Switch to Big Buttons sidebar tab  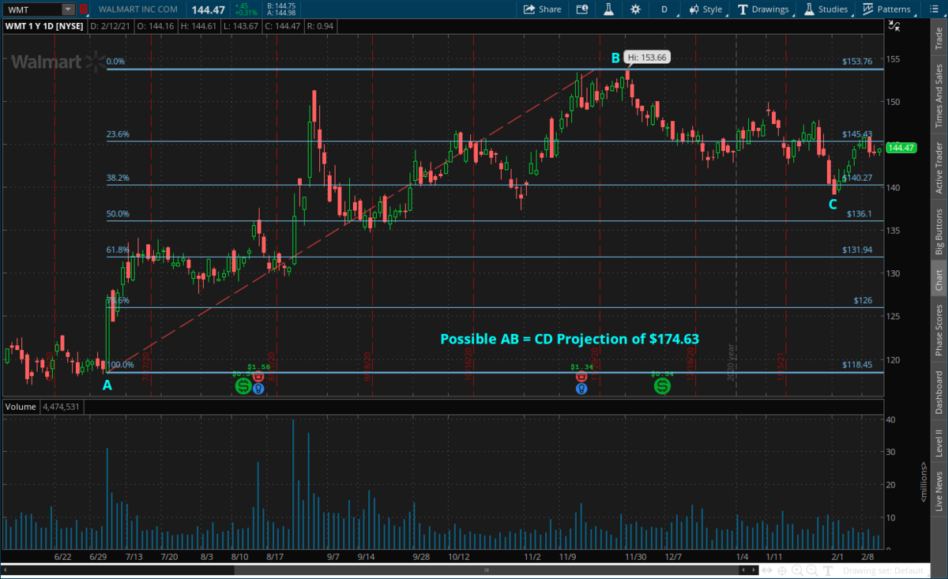click(939, 231)
